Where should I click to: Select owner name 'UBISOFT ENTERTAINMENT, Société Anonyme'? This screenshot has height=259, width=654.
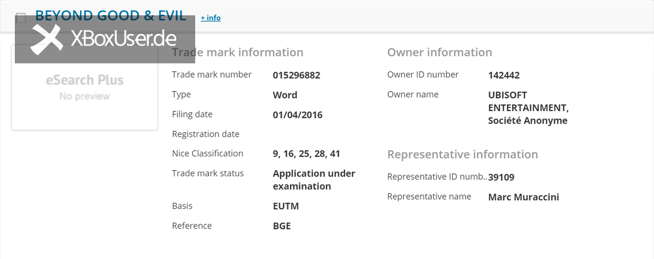click(x=528, y=108)
